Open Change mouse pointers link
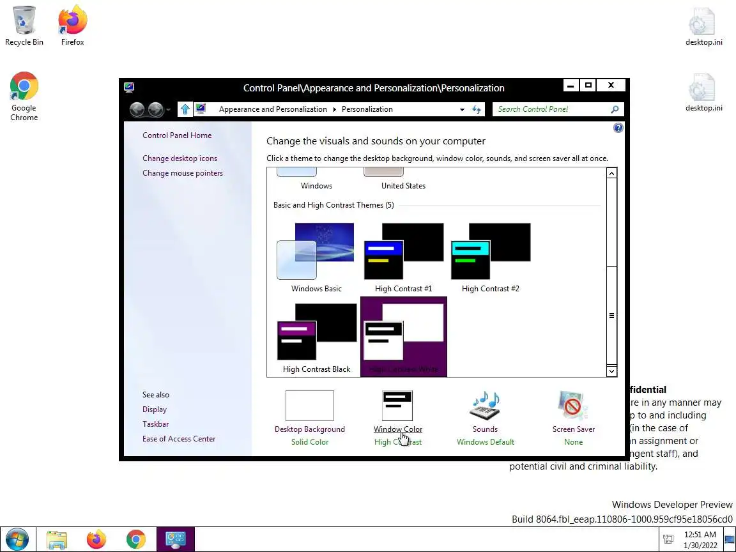 [183, 172]
